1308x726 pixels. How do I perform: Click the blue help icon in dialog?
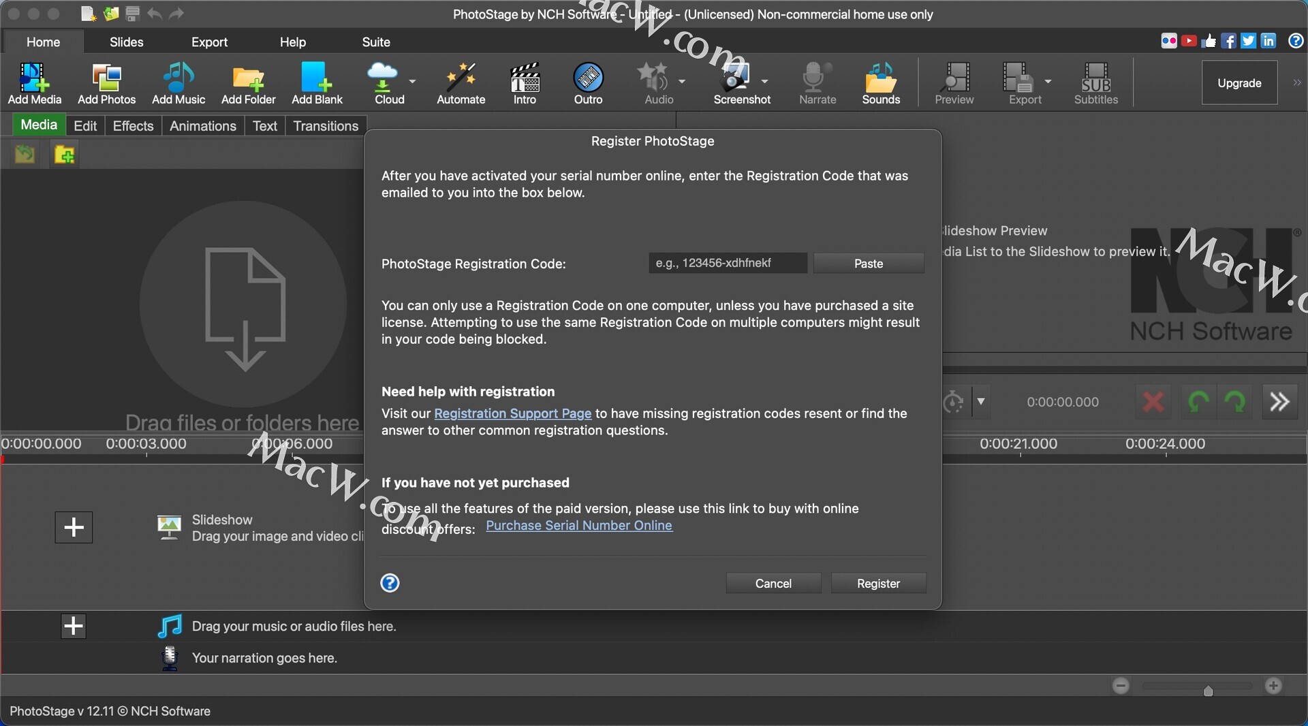pos(390,583)
